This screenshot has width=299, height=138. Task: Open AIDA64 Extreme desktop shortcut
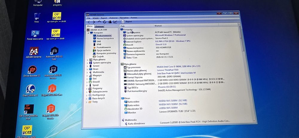pyautogui.click(x=34, y=53)
